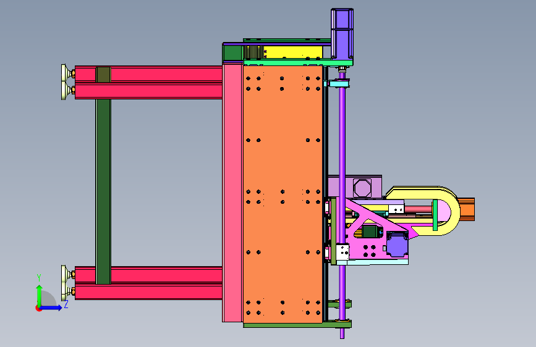The height and width of the screenshot is (347, 536).
Task: Click the 'Y' axis label
Action: (x=39, y=278)
